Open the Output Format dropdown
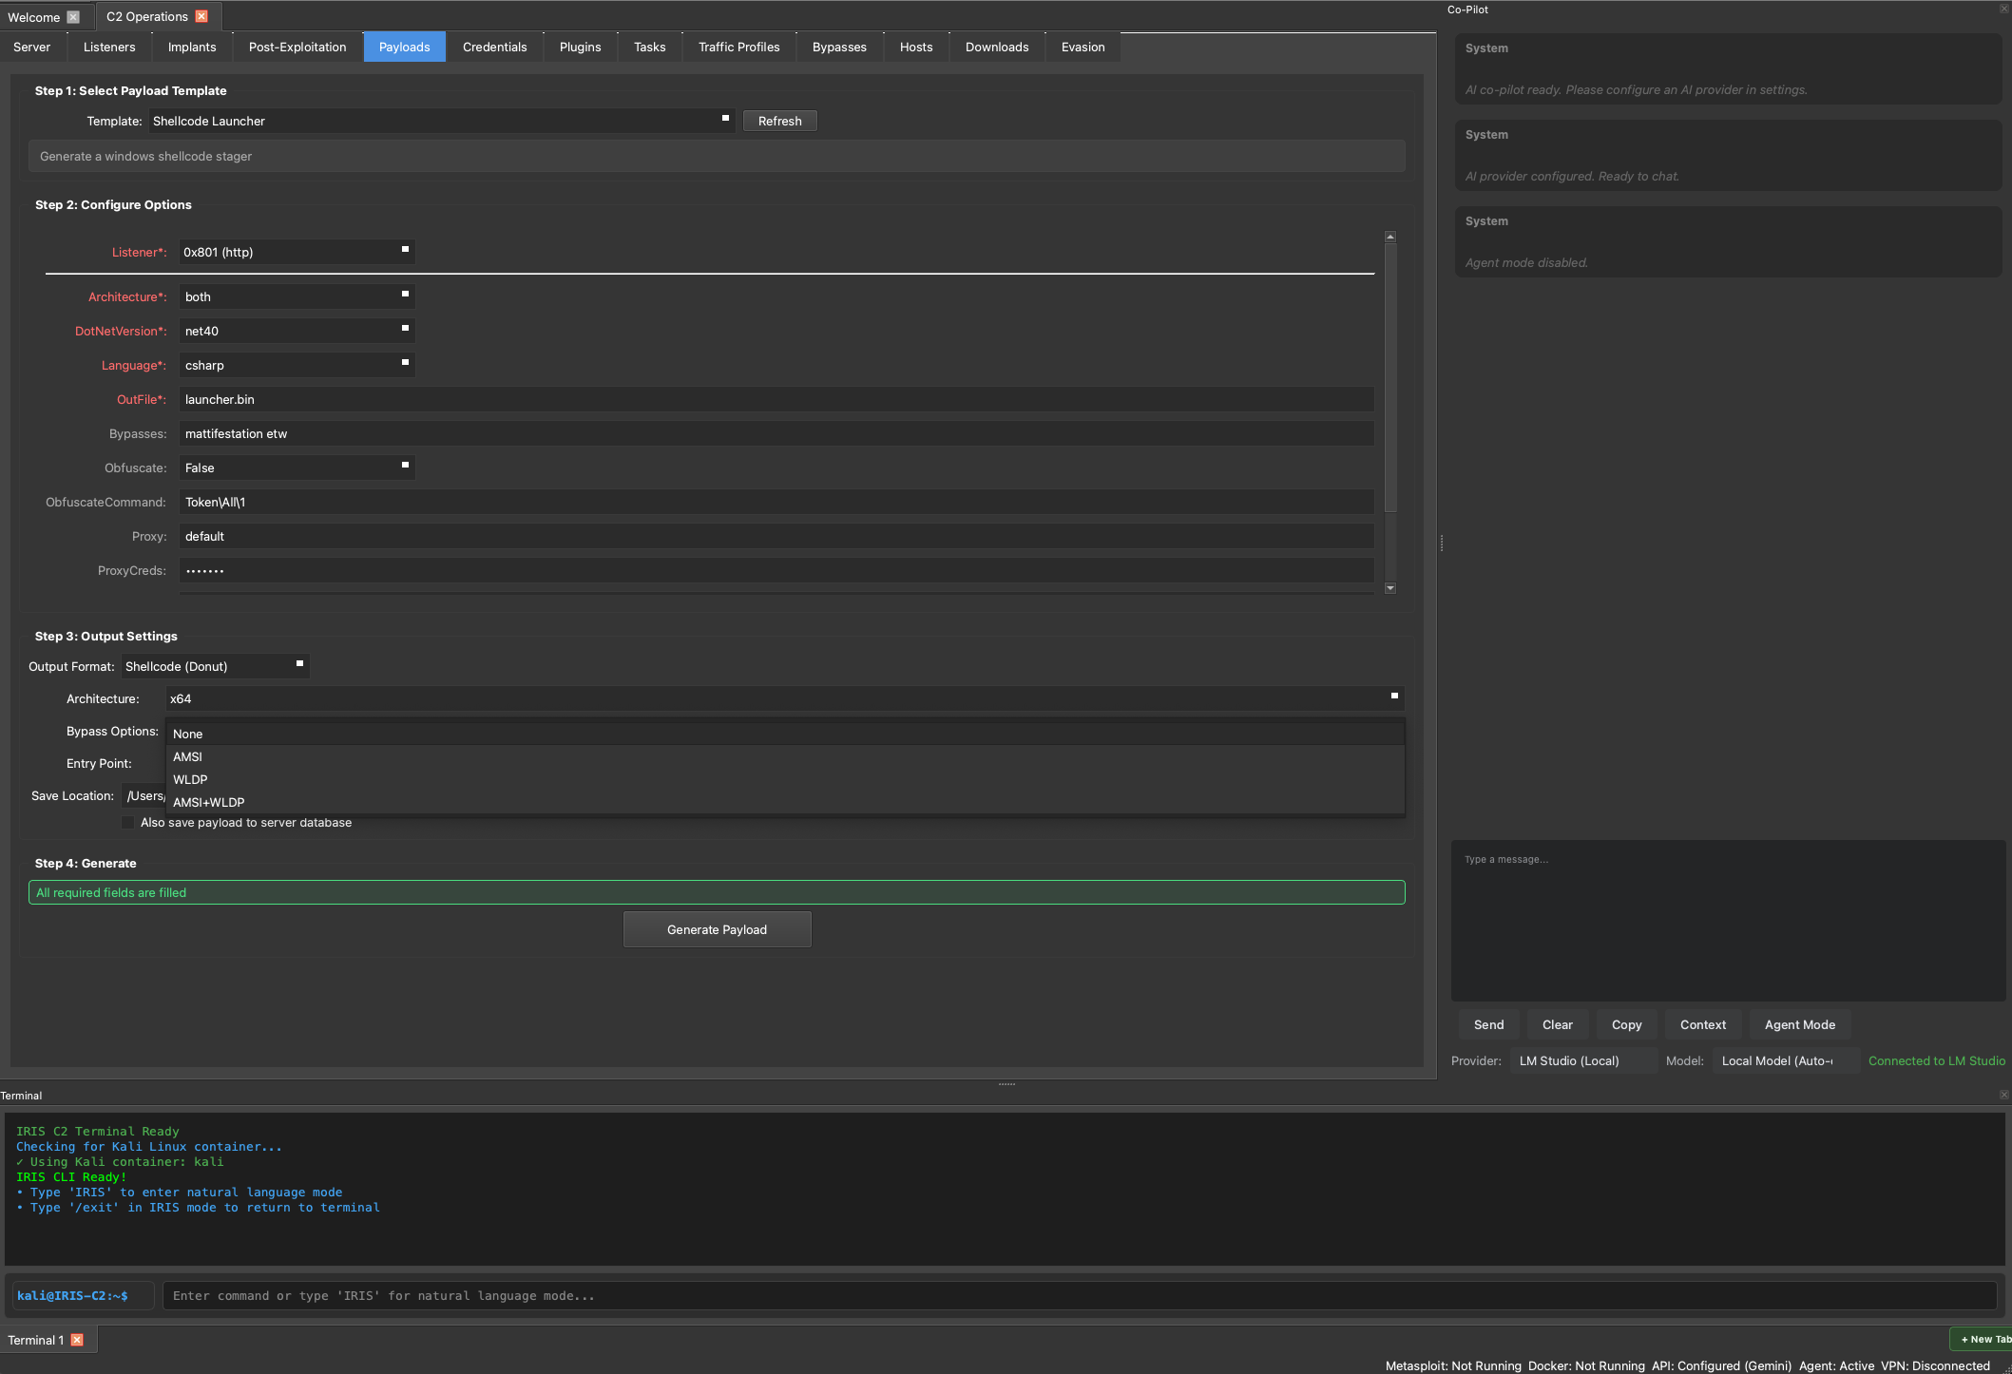 click(215, 666)
